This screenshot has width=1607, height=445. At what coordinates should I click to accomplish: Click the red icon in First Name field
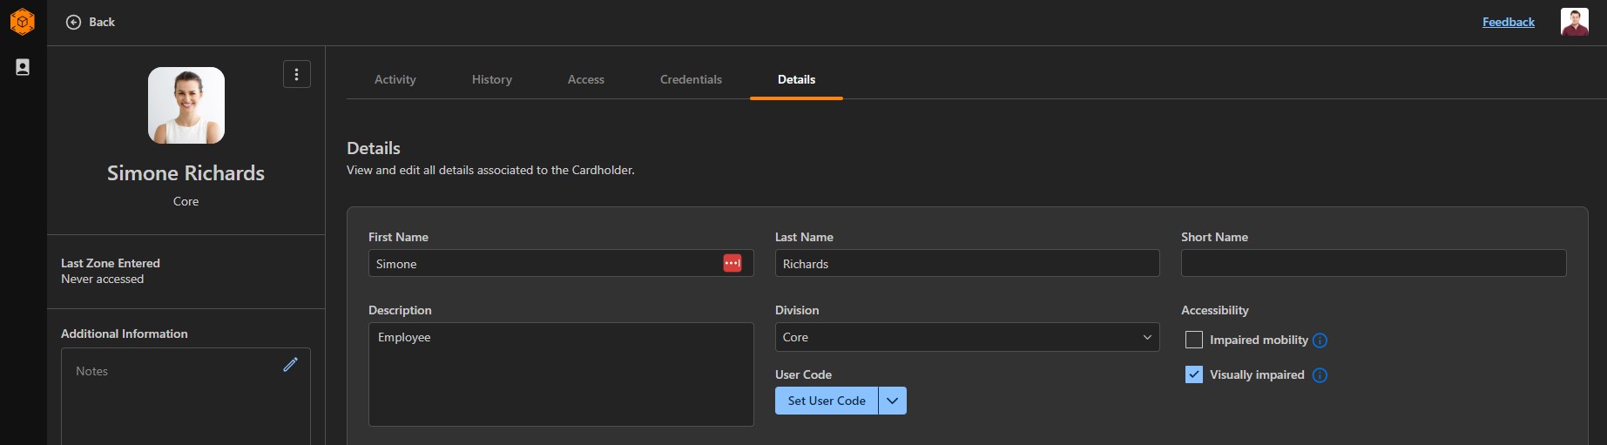(733, 263)
